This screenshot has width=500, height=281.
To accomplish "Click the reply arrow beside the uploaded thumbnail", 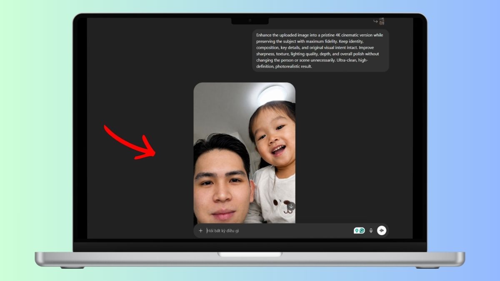I will pos(375,22).
